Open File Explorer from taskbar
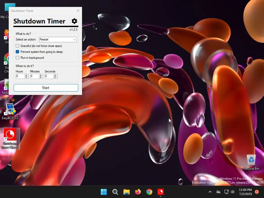 tap(126, 192)
